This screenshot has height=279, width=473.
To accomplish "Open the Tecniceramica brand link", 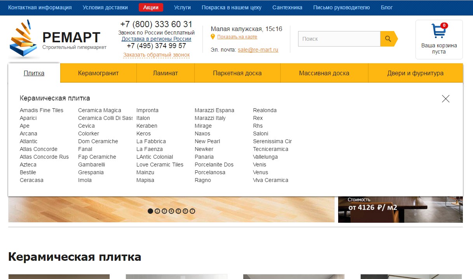I will tap(271, 149).
